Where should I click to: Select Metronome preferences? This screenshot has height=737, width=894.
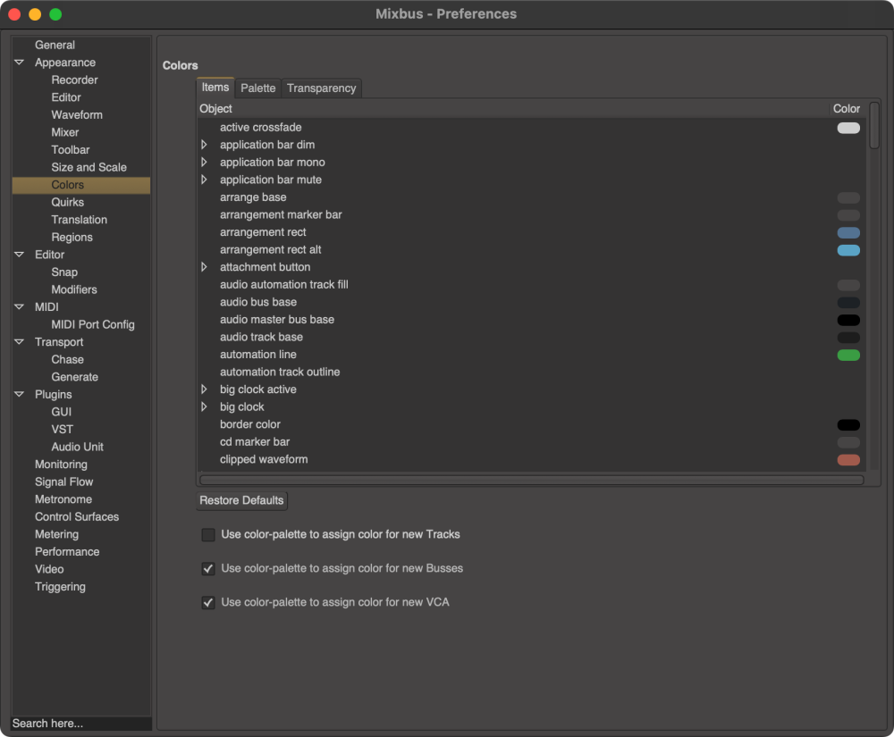click(x=63, y=498)
